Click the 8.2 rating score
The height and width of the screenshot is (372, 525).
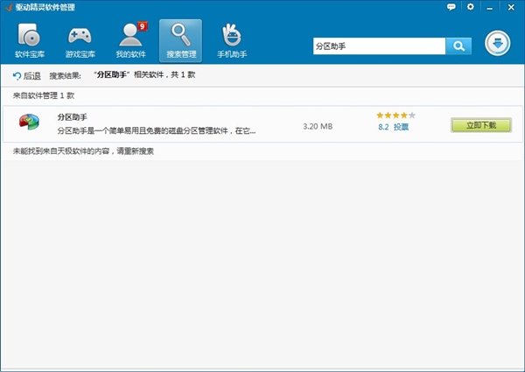click(383, 127)
